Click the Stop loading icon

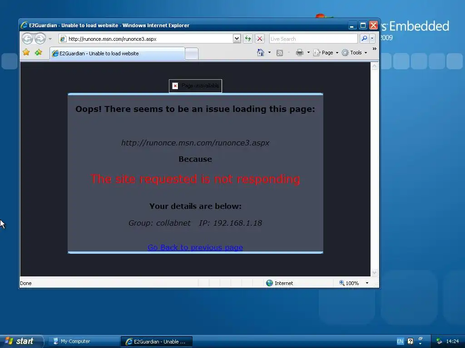point(260,39)
